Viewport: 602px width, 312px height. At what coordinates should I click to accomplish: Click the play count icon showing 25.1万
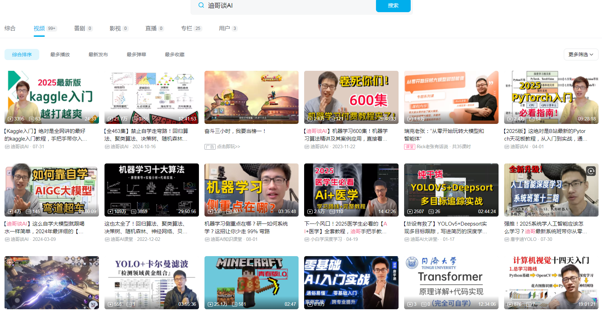click(210, 304)
